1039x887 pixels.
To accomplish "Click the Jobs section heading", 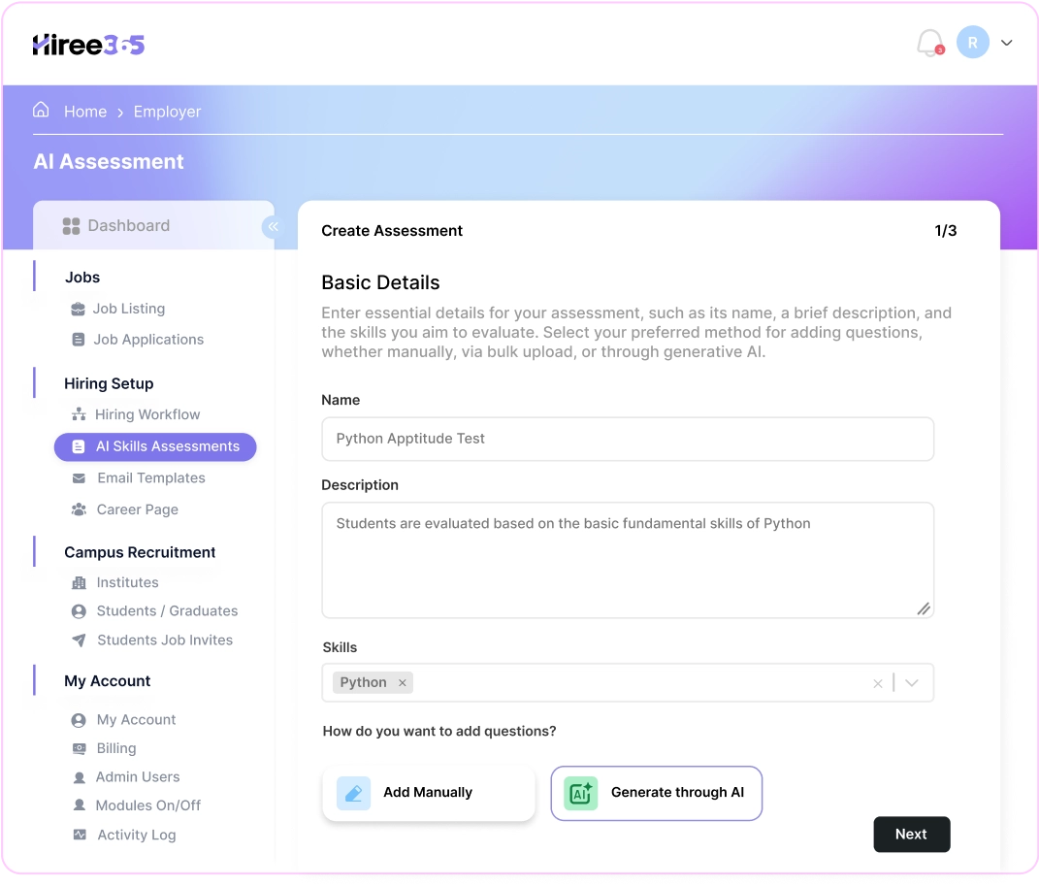I will [82, 278].
